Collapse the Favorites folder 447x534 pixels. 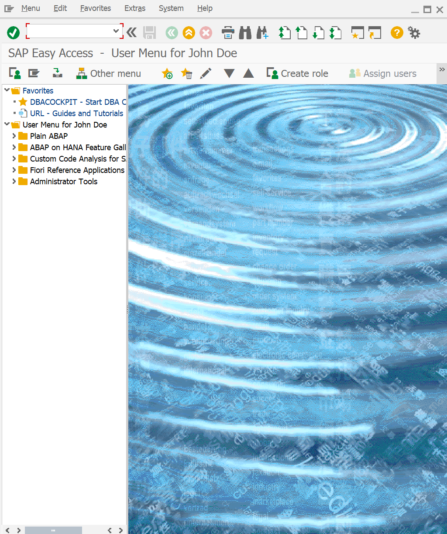point(7,90)
